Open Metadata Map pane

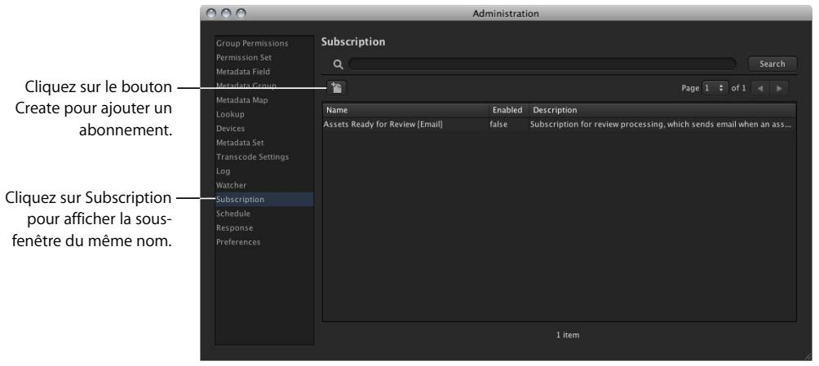pos(242,99)
